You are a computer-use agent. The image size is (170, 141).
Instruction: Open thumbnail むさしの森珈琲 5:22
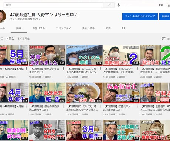pos(84,55)
